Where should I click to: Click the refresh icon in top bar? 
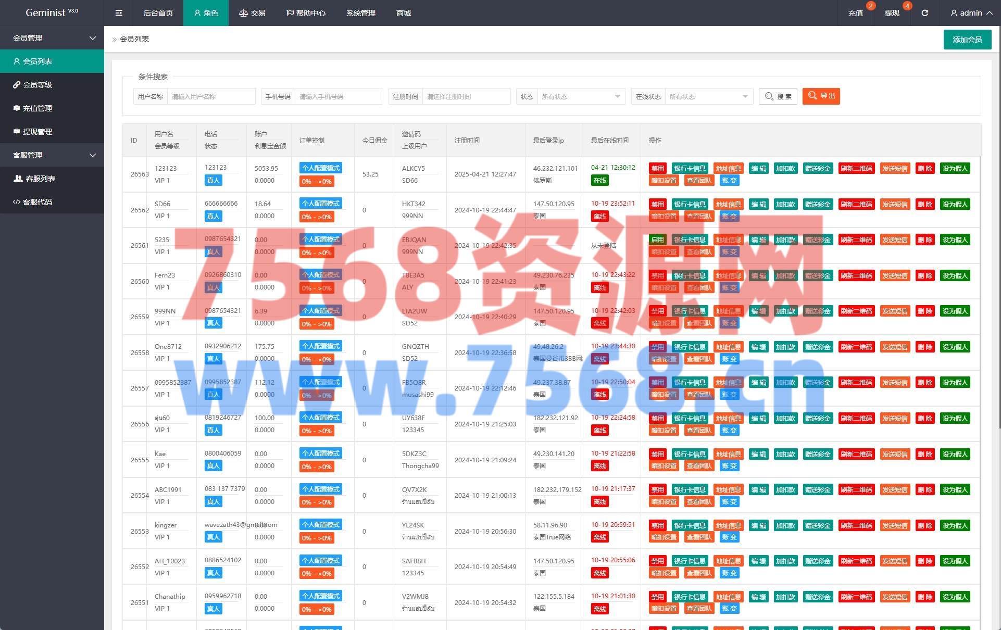[x=924, y=13]
